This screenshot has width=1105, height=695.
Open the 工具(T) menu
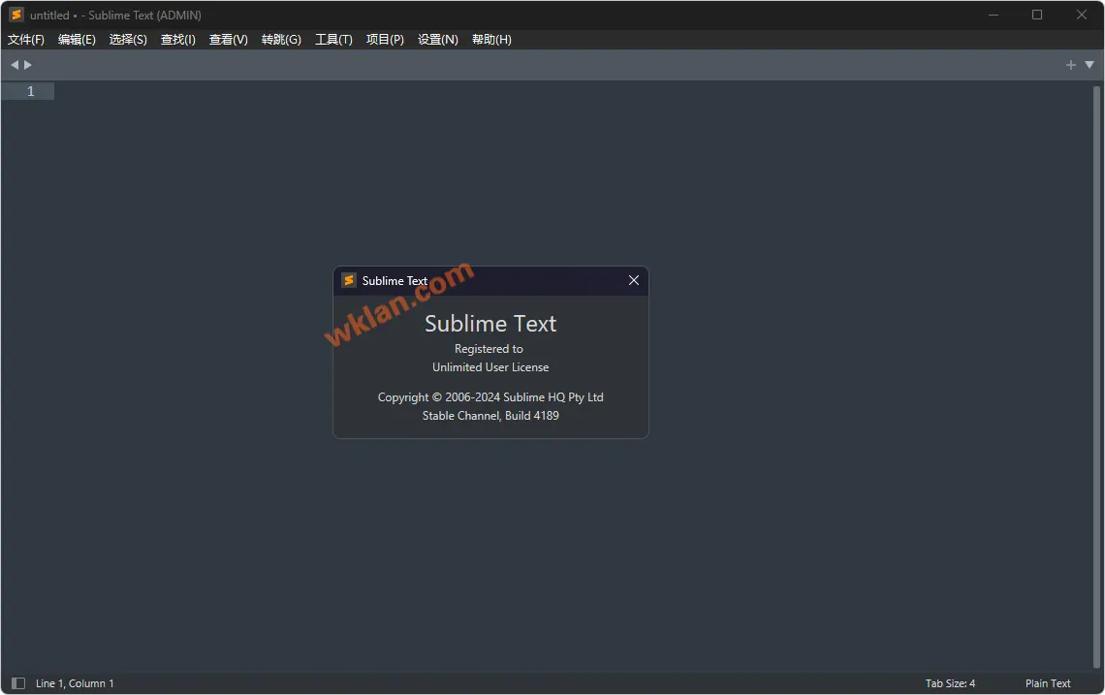point(333,40)
